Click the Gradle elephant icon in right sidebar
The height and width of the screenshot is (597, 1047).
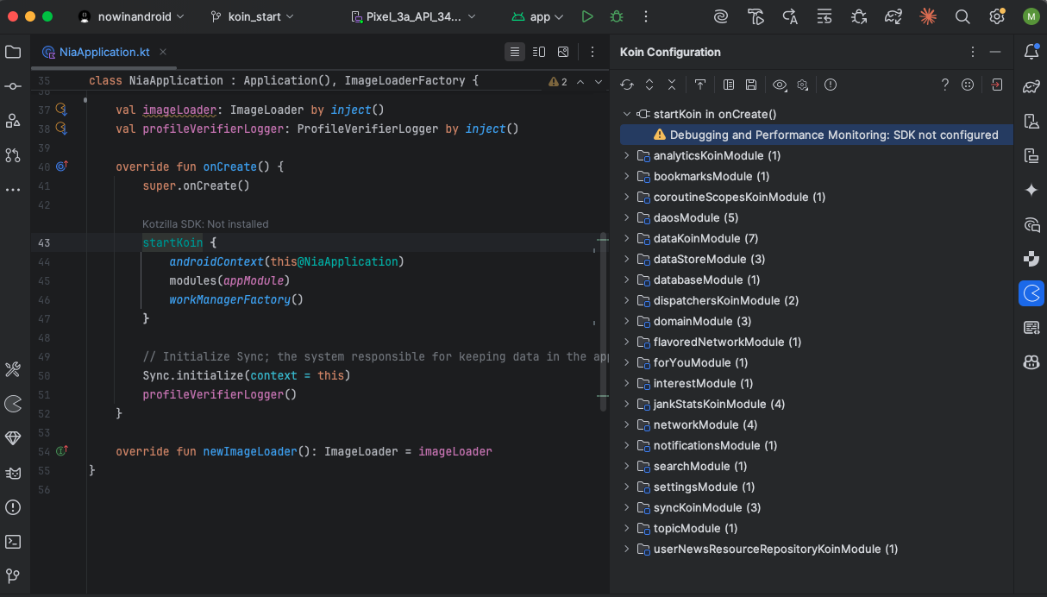tap(1031, 86)
